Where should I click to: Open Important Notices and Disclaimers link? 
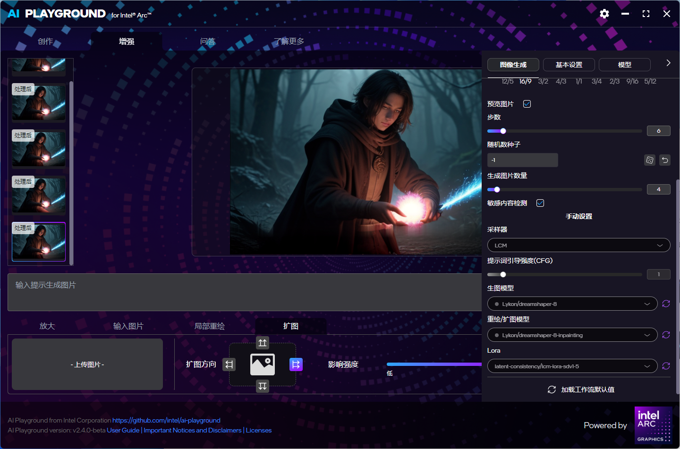point(193,430)
